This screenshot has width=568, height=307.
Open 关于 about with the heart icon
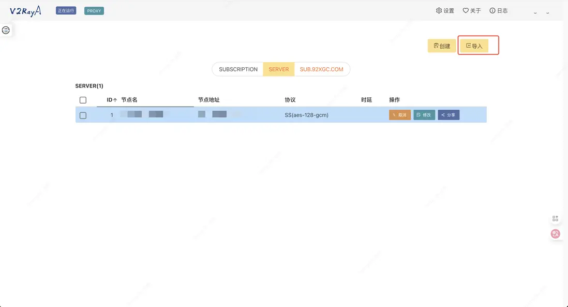pyautogui.click(x=472, y=11)
